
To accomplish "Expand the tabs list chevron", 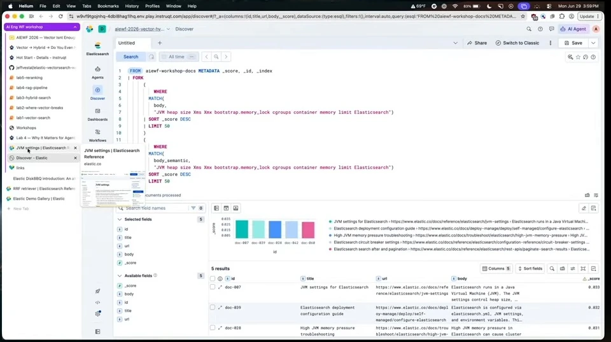I will pos(455,43).
